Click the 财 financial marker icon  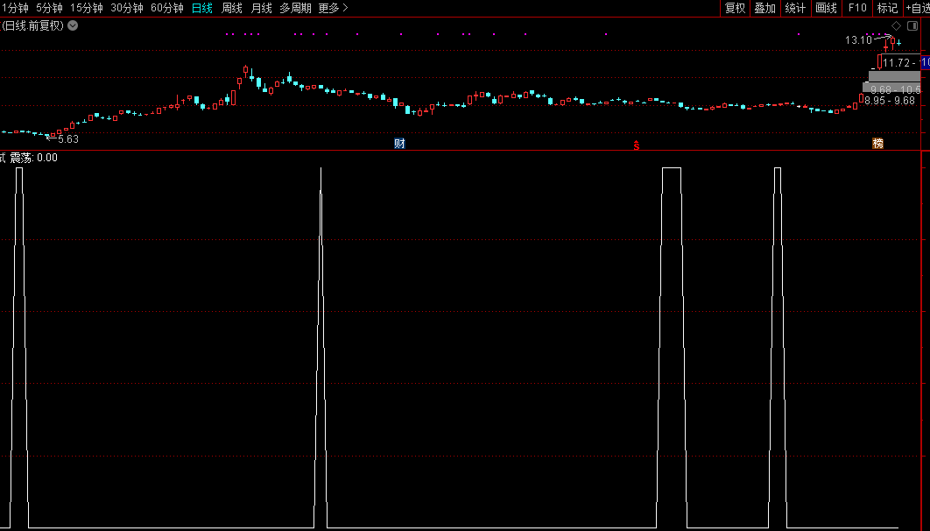(399, 144)
